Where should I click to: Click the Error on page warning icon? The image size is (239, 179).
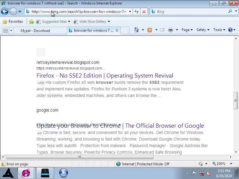click(x=3, y=164)
